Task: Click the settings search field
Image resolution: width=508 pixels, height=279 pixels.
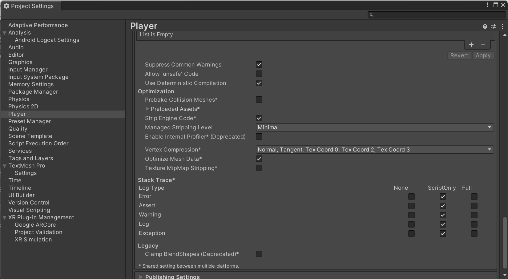Action: tap(437, 15)
